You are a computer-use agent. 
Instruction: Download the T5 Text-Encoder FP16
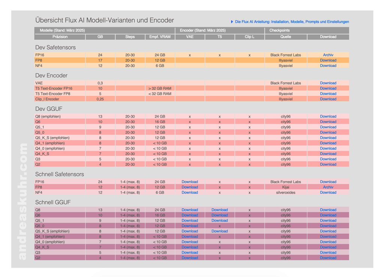(328, 88)
